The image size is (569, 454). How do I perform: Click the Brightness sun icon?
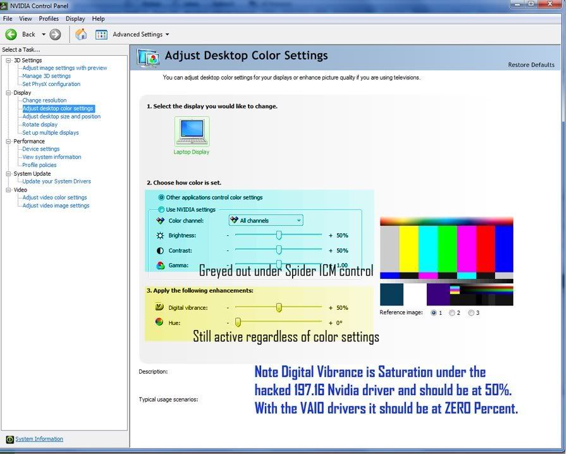(x=160, y=235)
